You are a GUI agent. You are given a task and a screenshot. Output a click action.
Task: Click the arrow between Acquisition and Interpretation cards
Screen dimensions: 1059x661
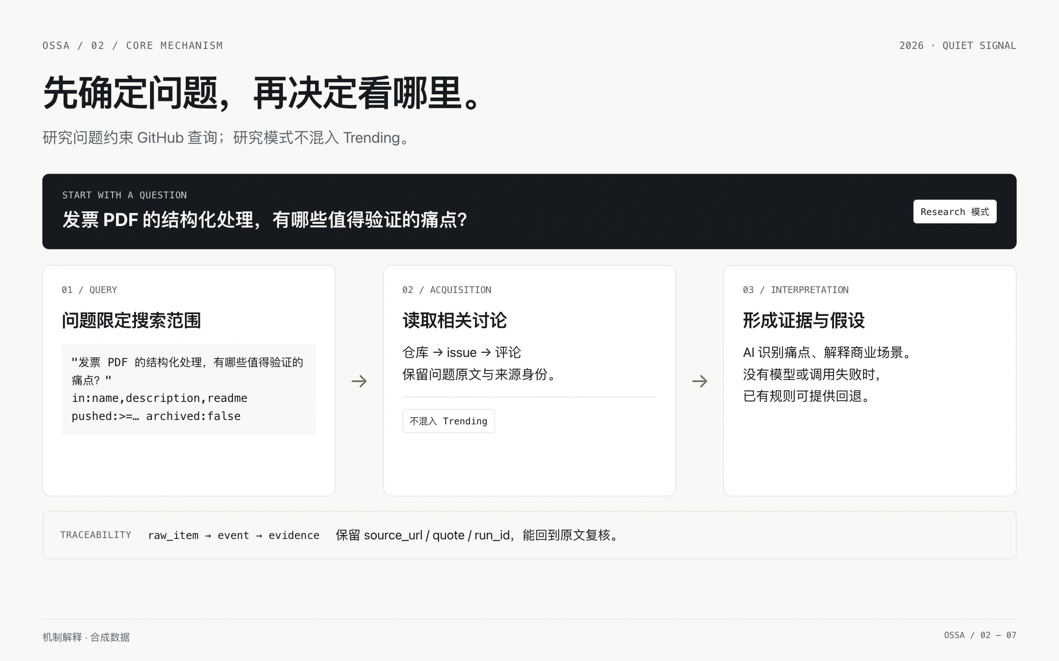699,381
